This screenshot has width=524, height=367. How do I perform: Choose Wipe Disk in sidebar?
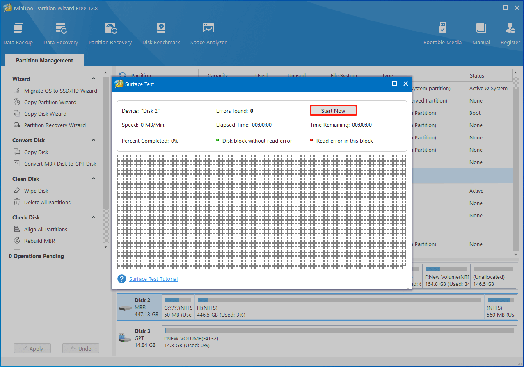[x=36, y=191]
